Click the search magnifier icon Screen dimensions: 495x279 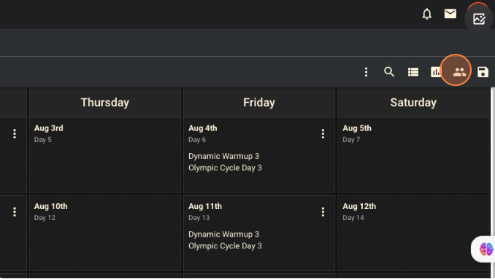coord(389,72)
